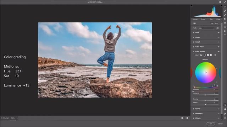Image resolution: width=227 pixels, height=127 pixels.
Task: Expand the Effects panel
Action: [x=194, y=118]
